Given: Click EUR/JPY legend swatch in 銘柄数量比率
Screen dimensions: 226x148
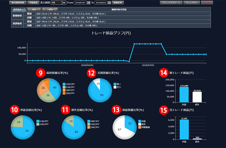Looking at the screenshot, I should coord(64,87).
